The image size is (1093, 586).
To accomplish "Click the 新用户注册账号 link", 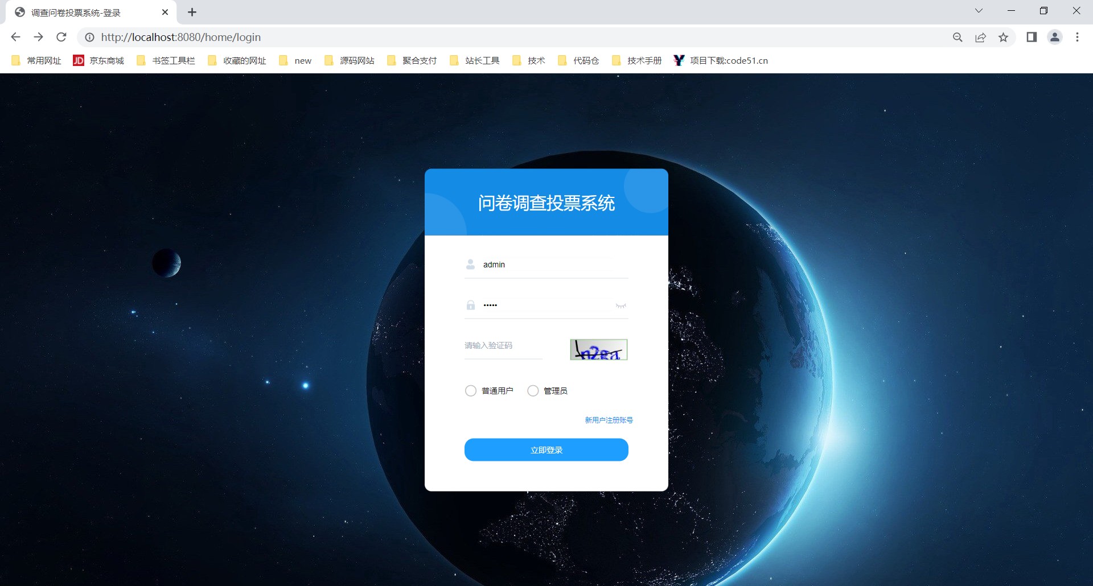I will pos(609,420).
